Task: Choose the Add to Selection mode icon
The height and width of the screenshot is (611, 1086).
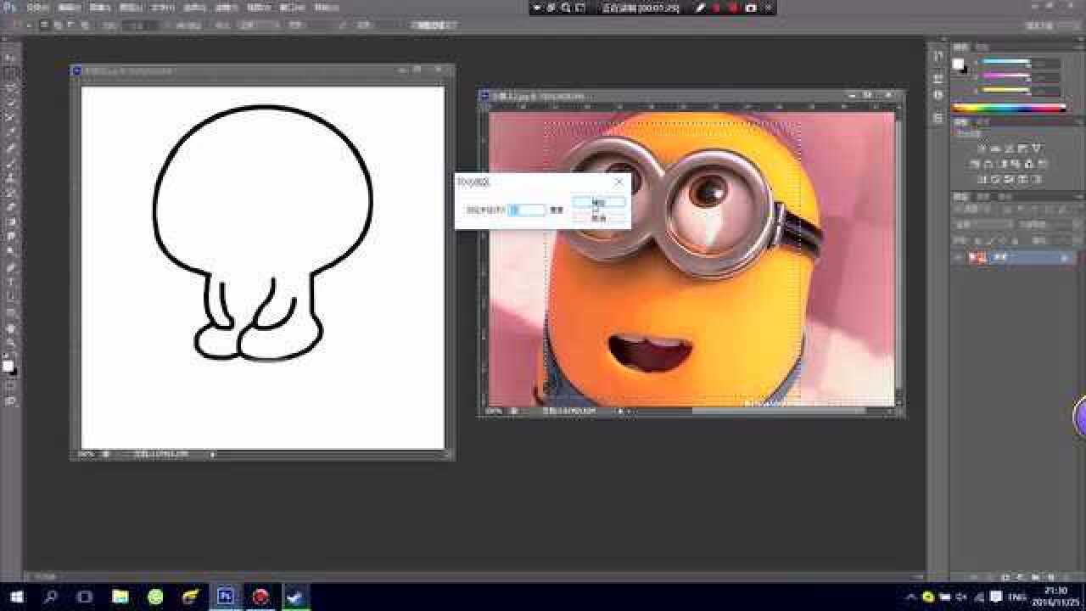Action: tap(59, 25)
